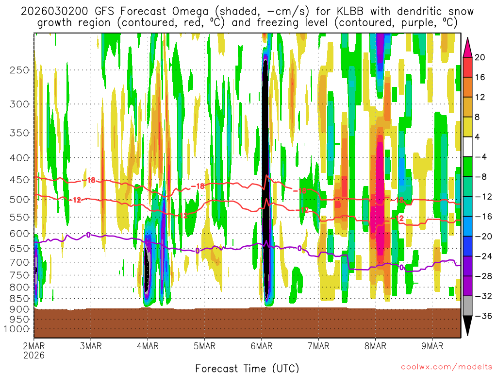
Task: Click the blue -24 to -20 color swatch
Action: coord(467,246)
